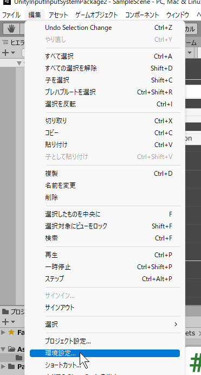Collapse the Assets folder arrow
Screen dimensions: 201x375
click(x=3, y=349)
